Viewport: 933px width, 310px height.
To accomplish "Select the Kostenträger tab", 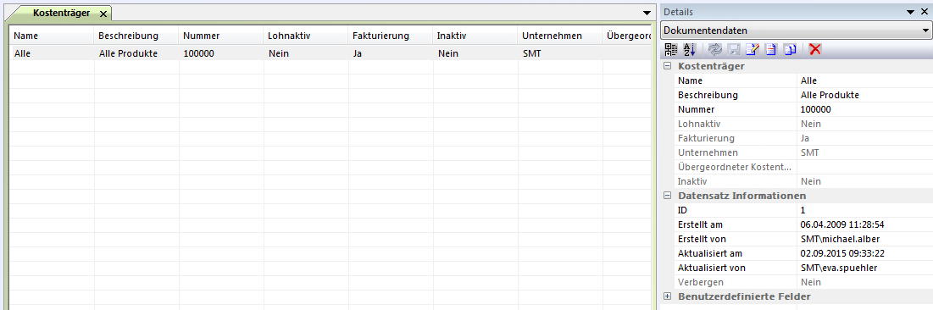I will [x=61, y=13].
